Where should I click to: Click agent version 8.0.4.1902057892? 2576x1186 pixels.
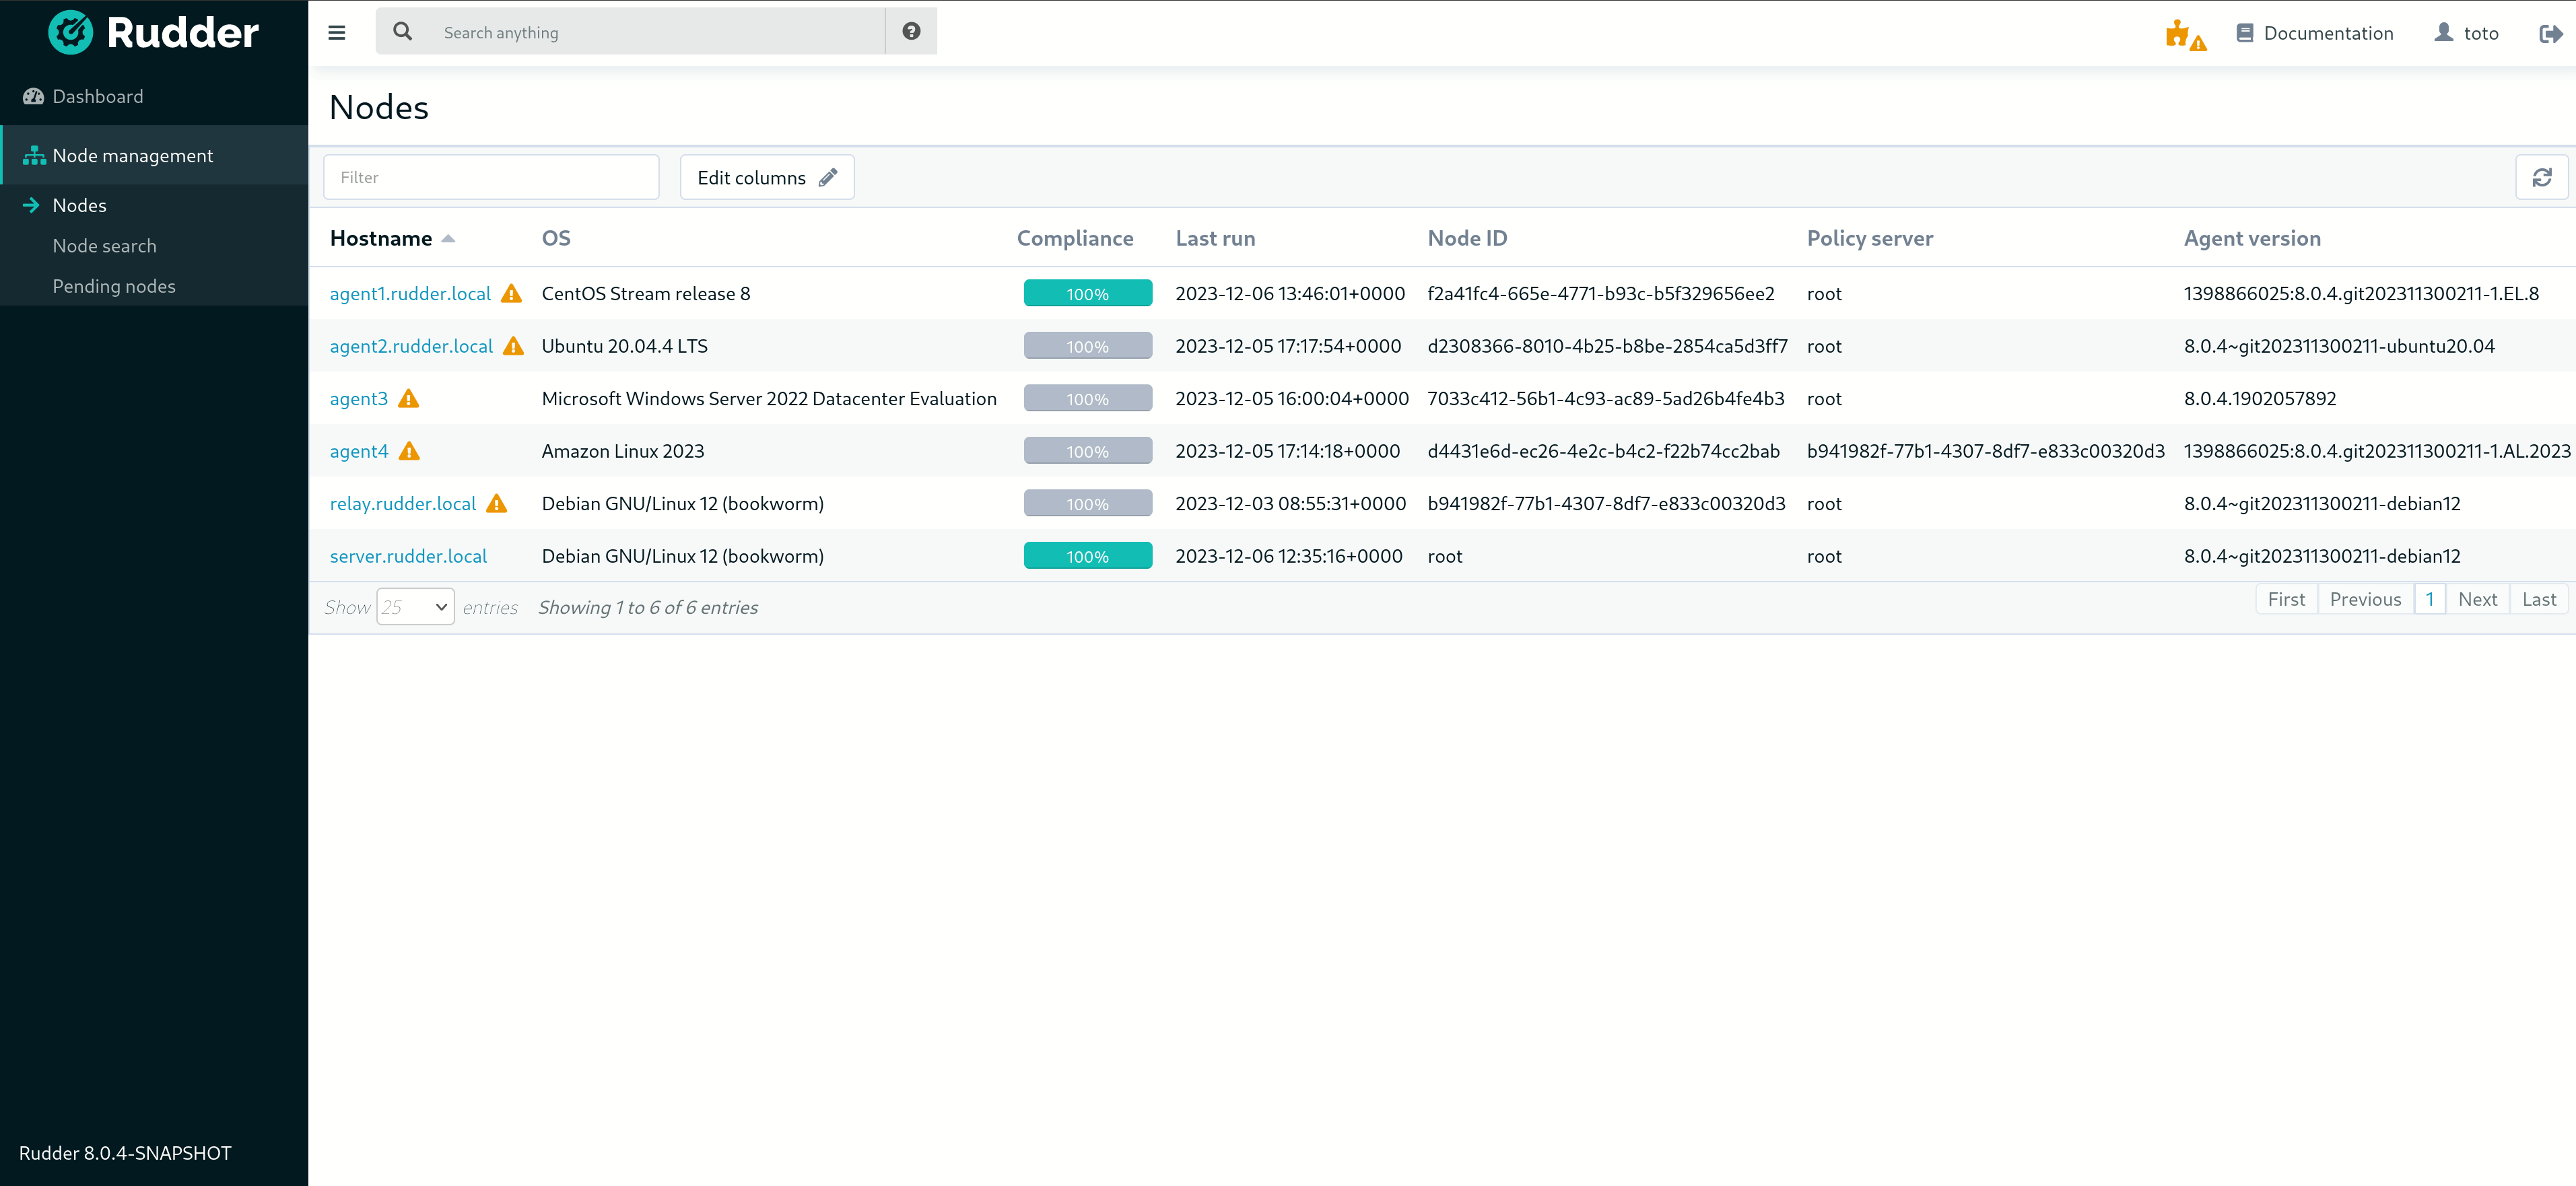(x=2260, y=399)
